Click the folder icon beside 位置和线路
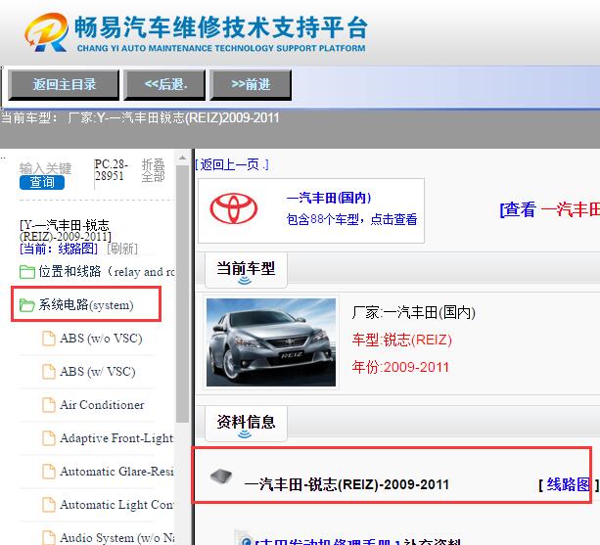Image resolution: width=600 pixels, height=545 pixels. pos(27,272)
